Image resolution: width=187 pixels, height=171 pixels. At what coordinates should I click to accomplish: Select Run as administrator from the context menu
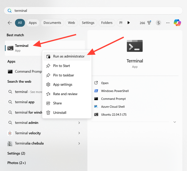click(x=69, y=56)
